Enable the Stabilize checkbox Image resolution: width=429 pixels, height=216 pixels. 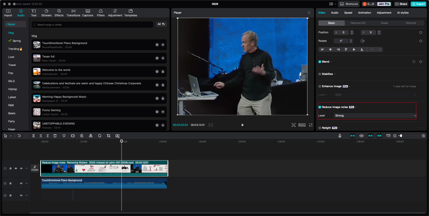click(x=320, y=74)
